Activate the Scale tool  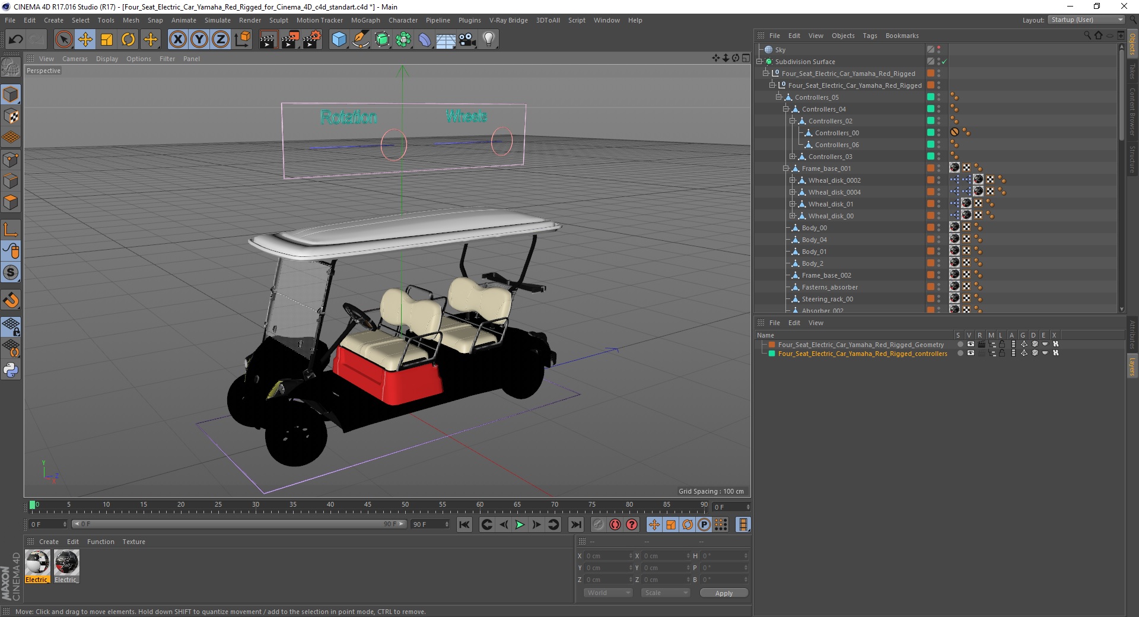pyautogui.click(x=107, y=40)
